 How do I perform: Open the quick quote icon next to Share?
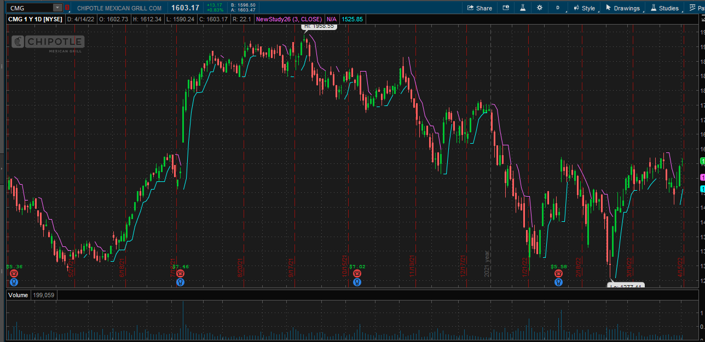coord(505,8)
